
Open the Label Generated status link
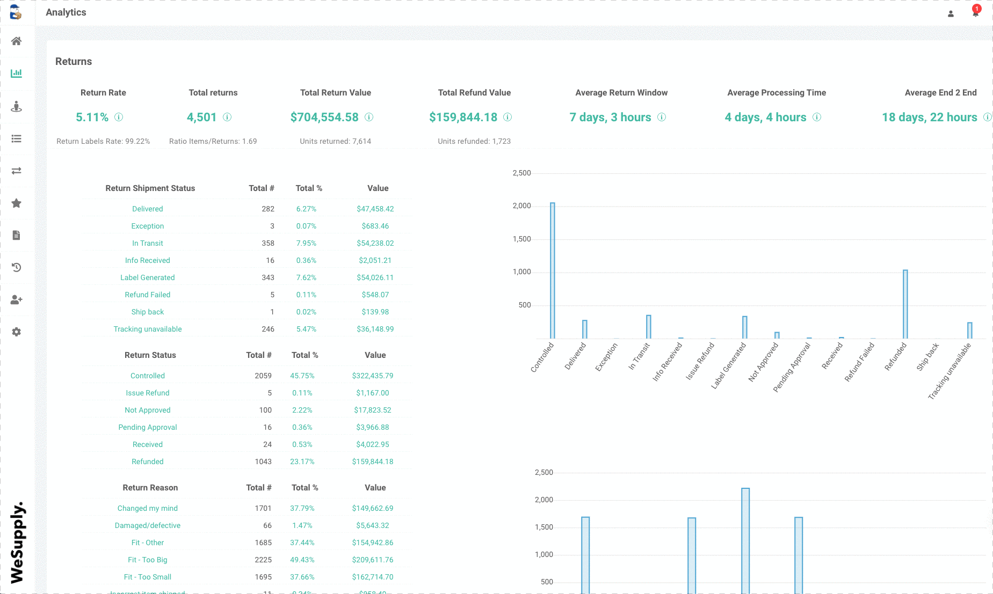[148, 277]
